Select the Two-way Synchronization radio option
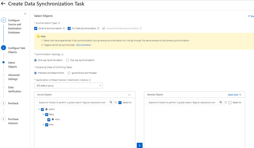This screenshot has height=148, width=254. coord(67,60)
